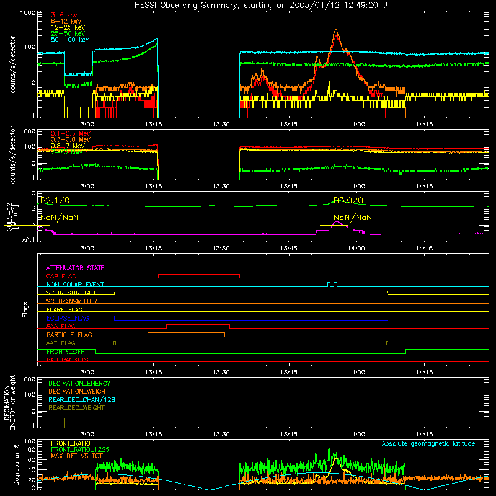Screen dimensions: 496x496
Task: Click the 0.3-0.8 MeV legend label
Action: [71, 139]
